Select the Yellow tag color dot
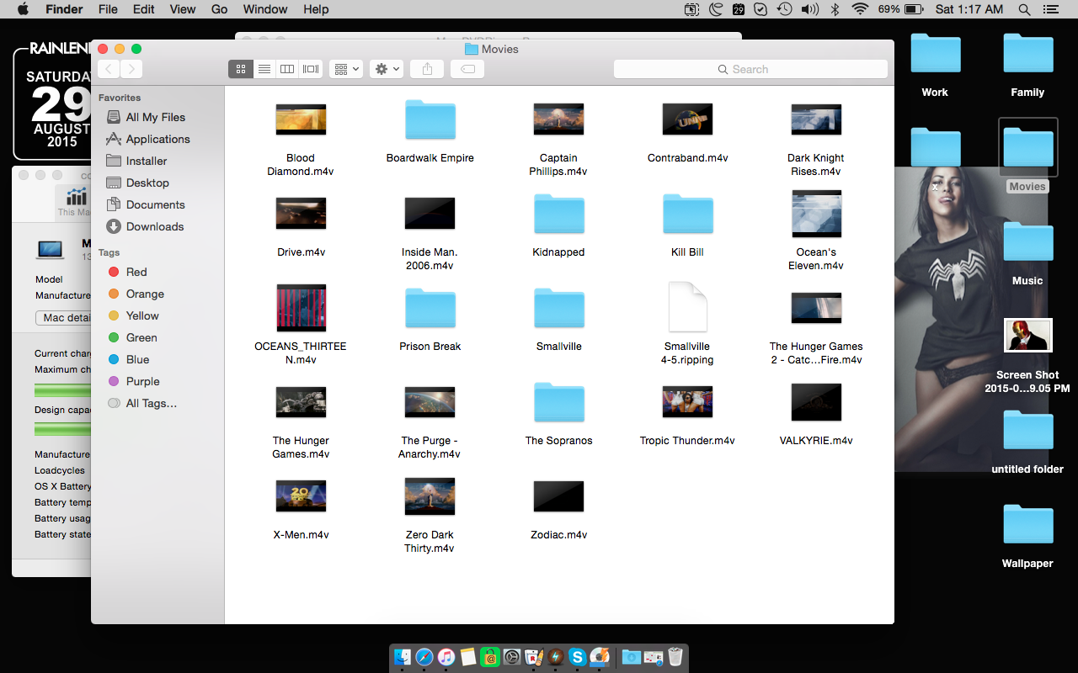 click(114, 315)
